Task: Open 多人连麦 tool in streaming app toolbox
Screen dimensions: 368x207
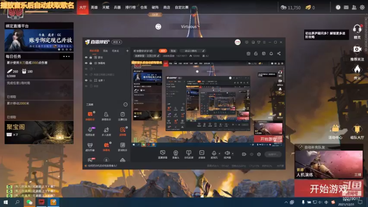Action: coord(106,131)
